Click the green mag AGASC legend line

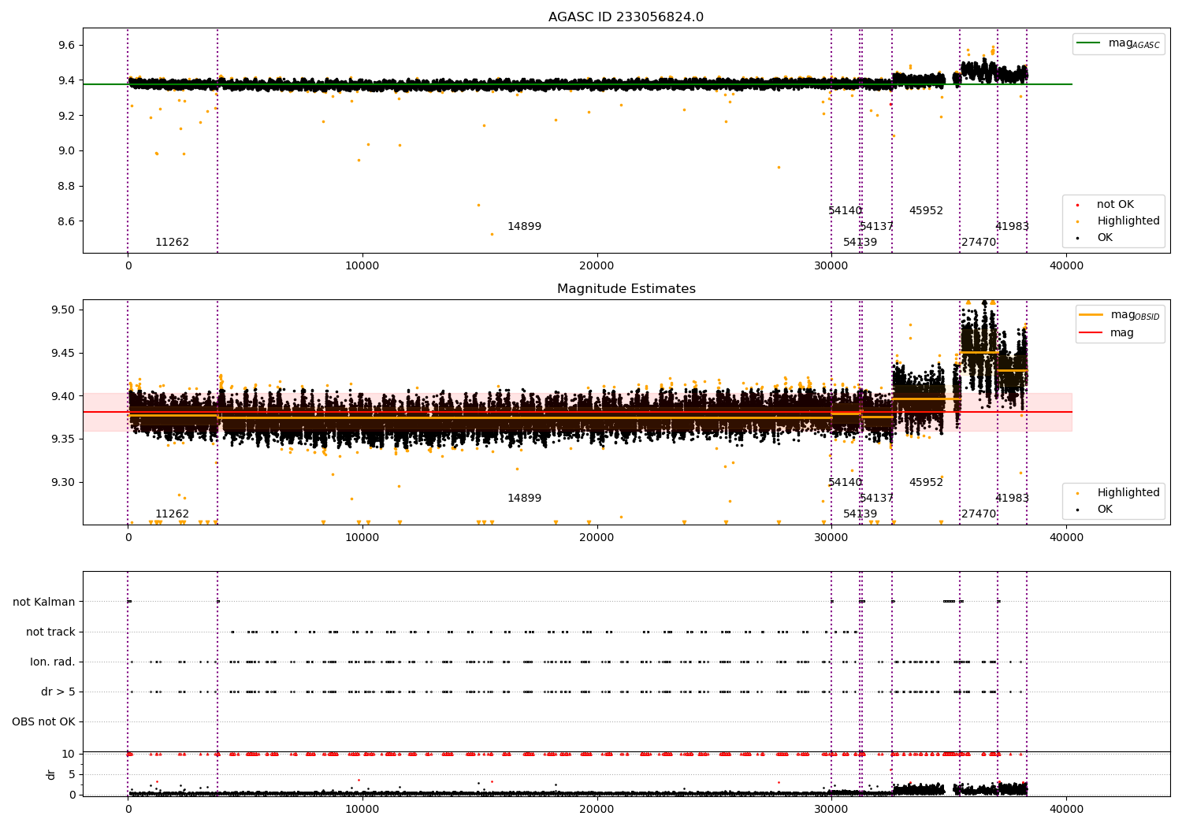[1089, 43]
